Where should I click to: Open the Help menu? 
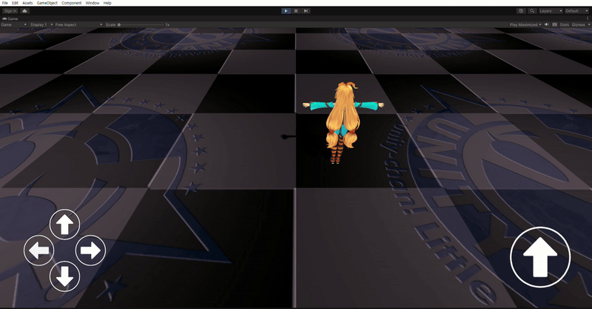pyautogui.click(x=107, y=3)
